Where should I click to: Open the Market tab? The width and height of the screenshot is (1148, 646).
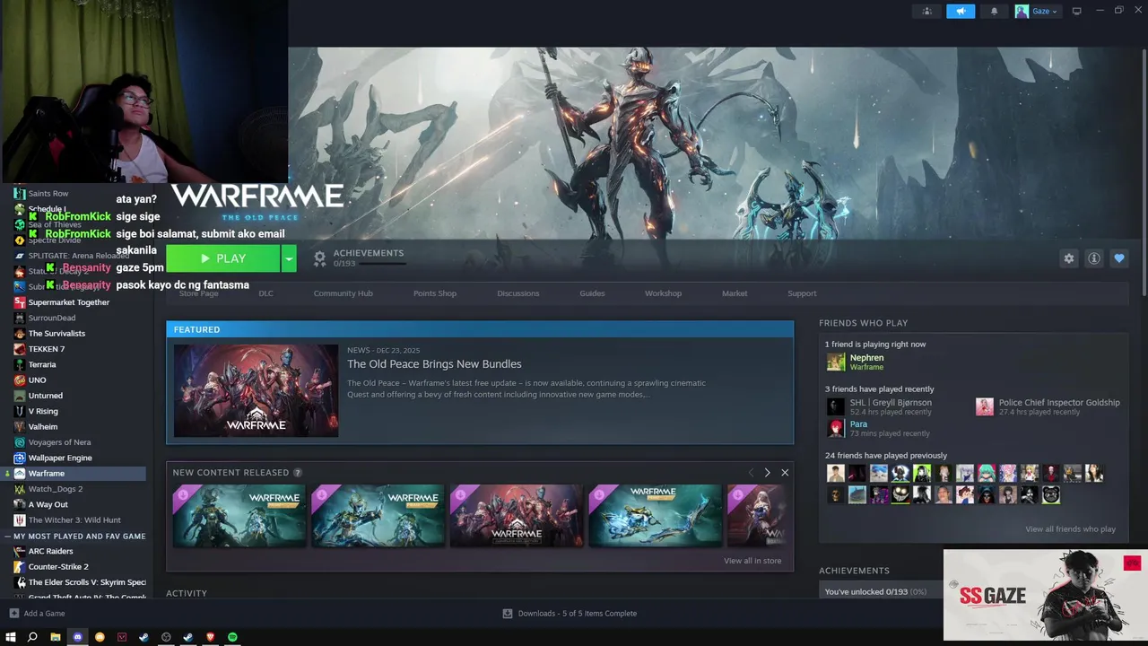[x=735, y=293]
